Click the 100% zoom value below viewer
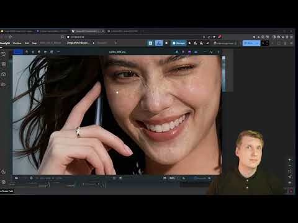 172,178
